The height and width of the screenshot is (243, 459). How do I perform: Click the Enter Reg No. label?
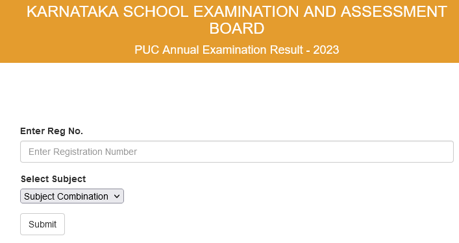[51, 131]
